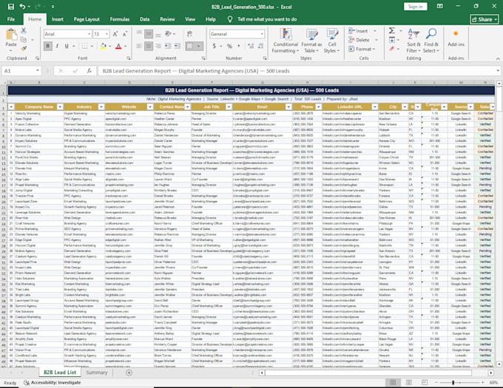This screenshot has width=503, height=388.
Task: Open the font size dropdown
Action: coord(107,34)
